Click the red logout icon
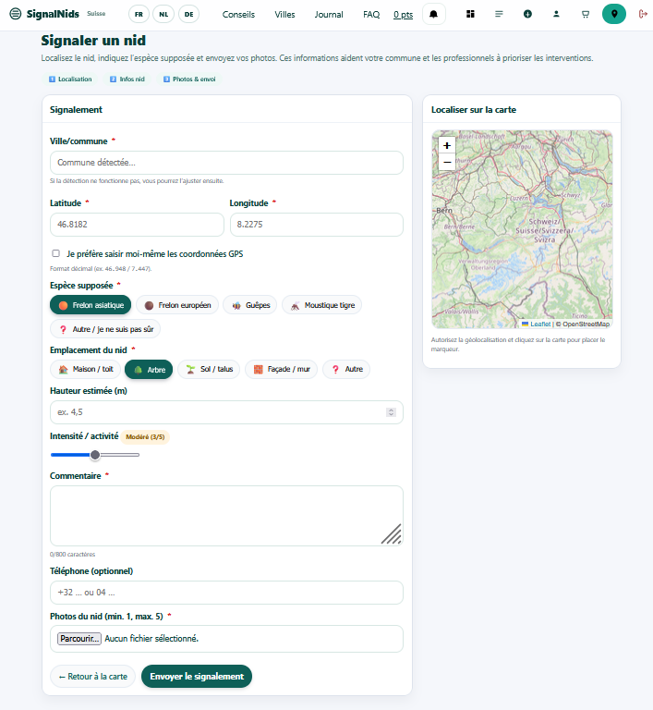The width and height of the screenshot is (653, 710). tap(643, 15)
